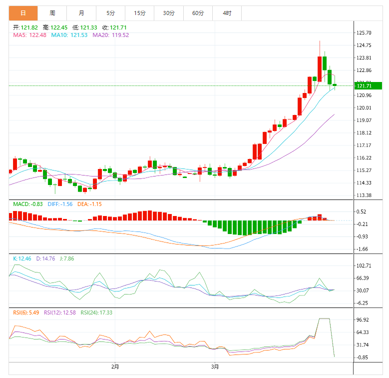Click the RSI(12):12.58 label

click(x=60, y=312)
